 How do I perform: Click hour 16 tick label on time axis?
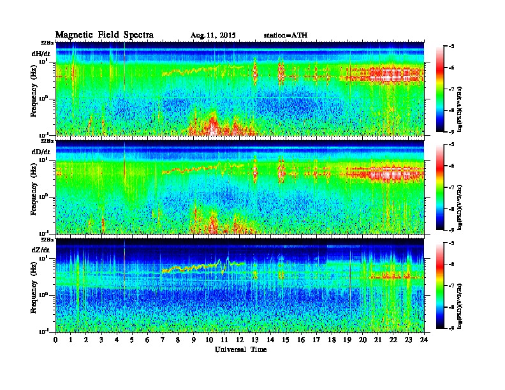301,340
